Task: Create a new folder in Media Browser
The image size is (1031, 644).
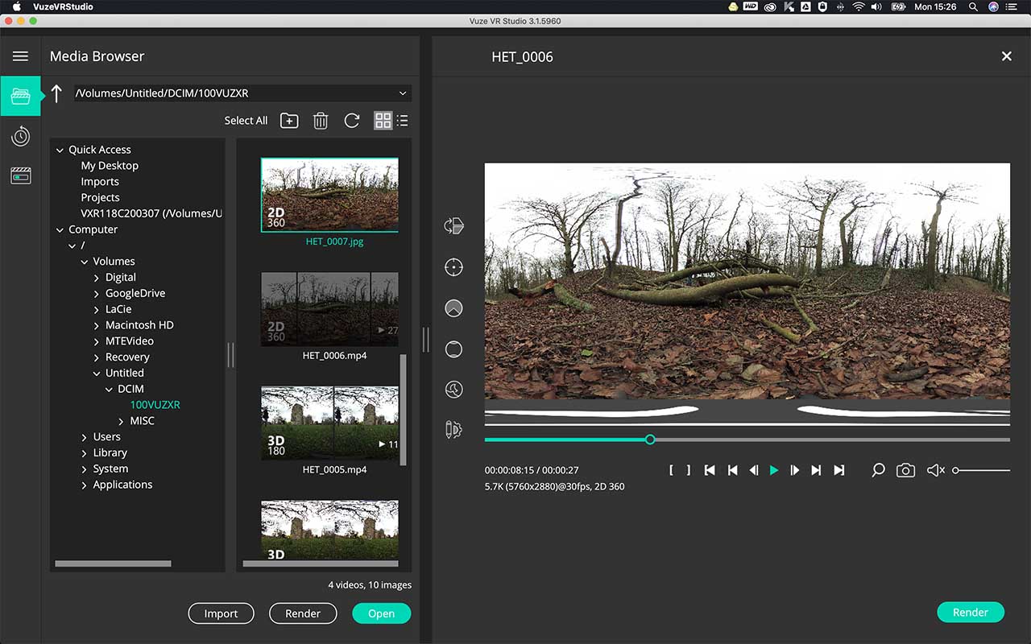Action: 289,121
